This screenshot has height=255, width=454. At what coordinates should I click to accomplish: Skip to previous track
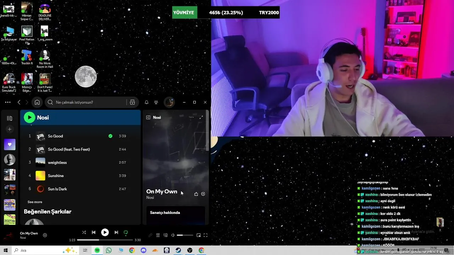(94, 232)
